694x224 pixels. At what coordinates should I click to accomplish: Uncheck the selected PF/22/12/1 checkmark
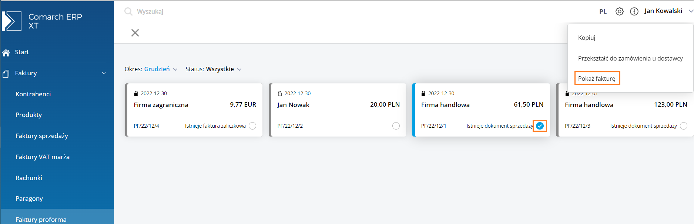pyautogui.click(x=540, y=126)
